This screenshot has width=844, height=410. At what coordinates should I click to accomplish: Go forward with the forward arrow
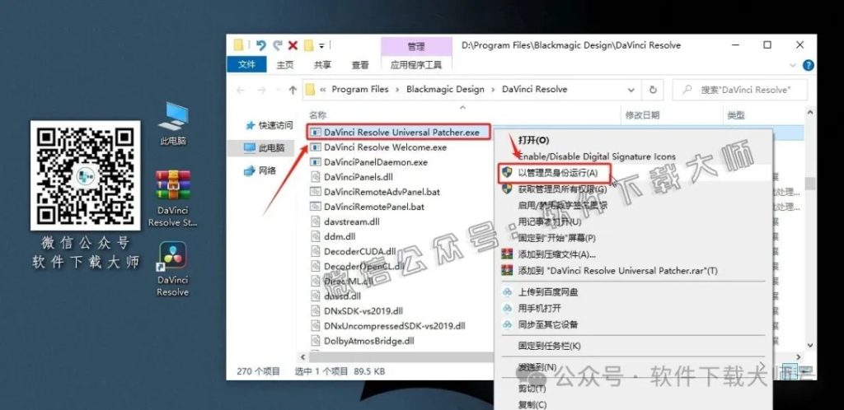261,90
